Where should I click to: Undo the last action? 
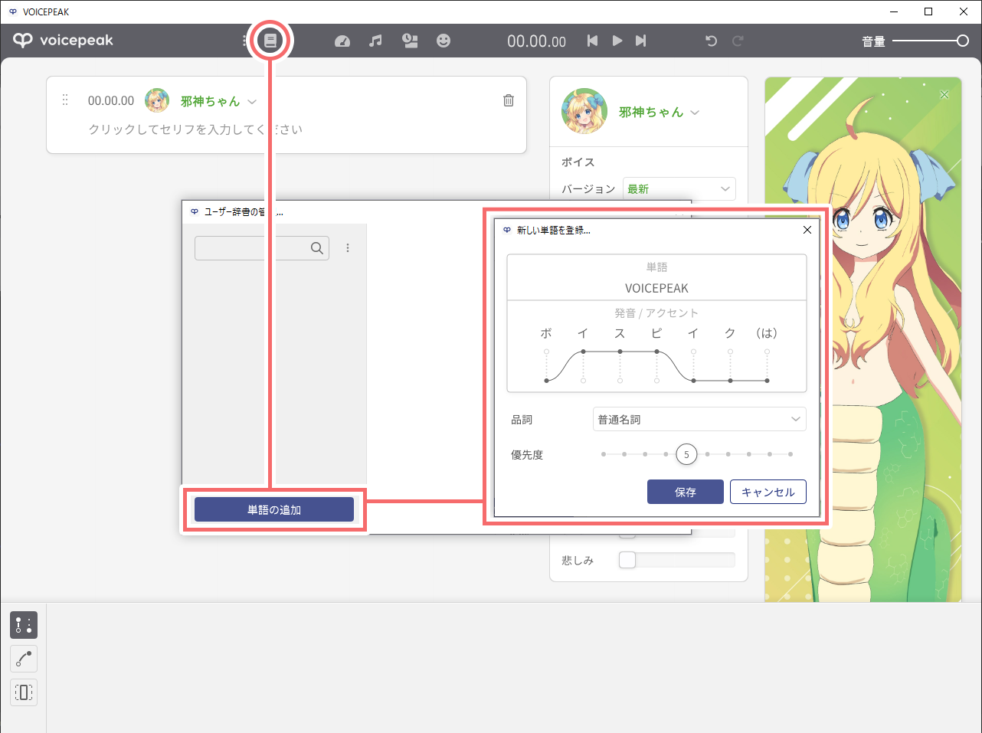[x=711, y=41]
